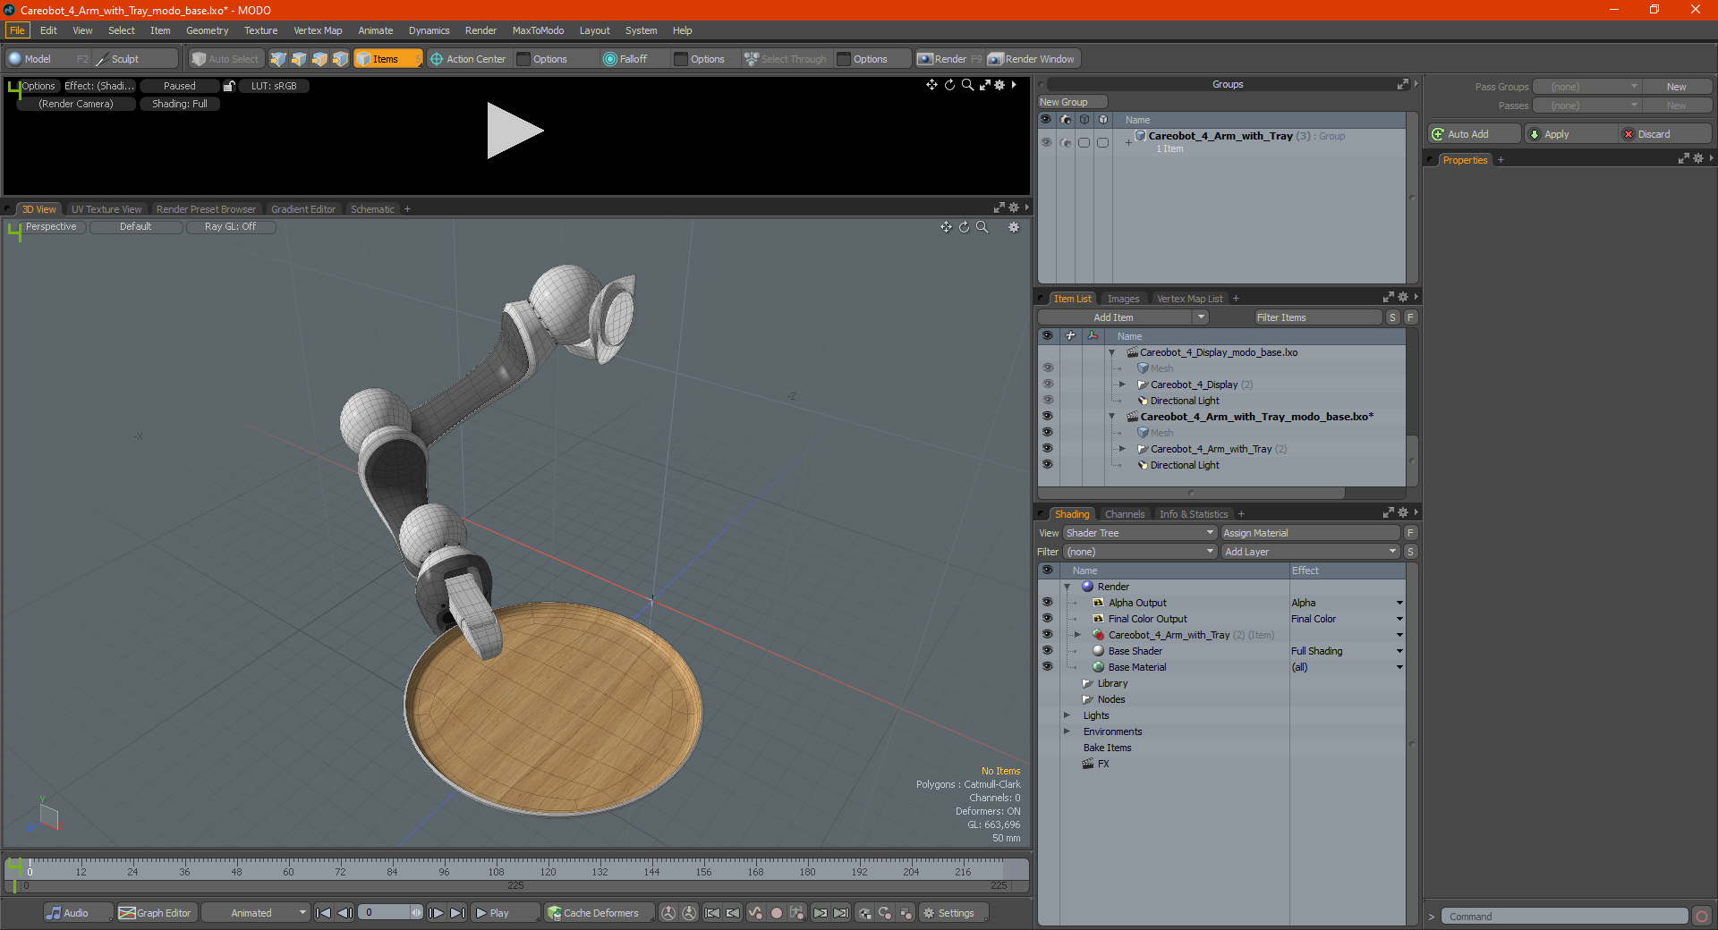
Task: Open the Add Layer dropdown
Action: 1311,552
